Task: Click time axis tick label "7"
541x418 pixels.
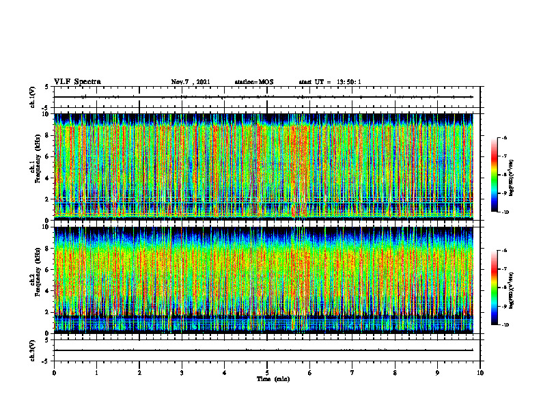Action: 352,373
